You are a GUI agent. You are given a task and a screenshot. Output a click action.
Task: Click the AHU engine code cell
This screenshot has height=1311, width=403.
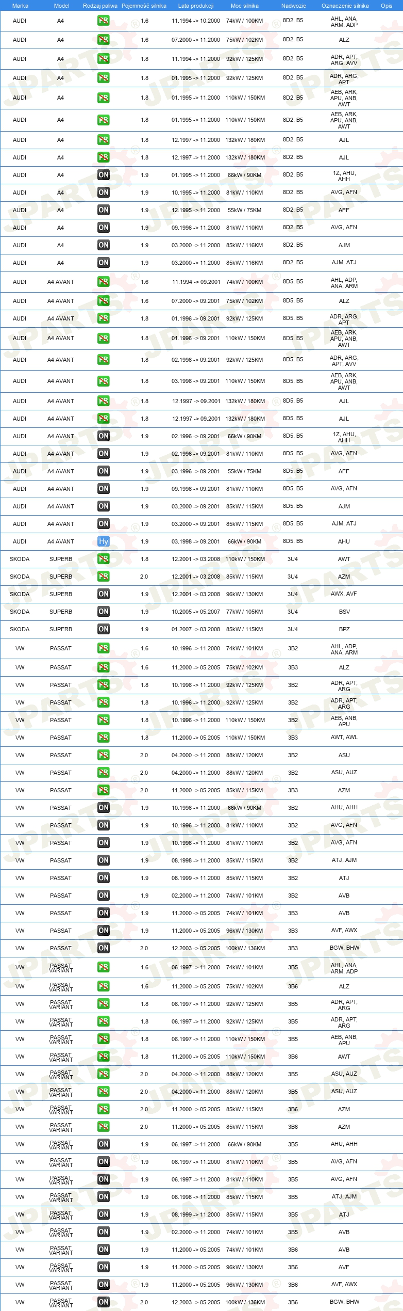[344, 541]
